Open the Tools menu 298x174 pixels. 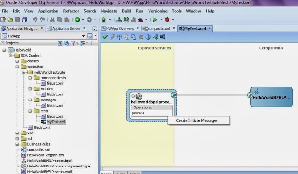coord(176,11)
